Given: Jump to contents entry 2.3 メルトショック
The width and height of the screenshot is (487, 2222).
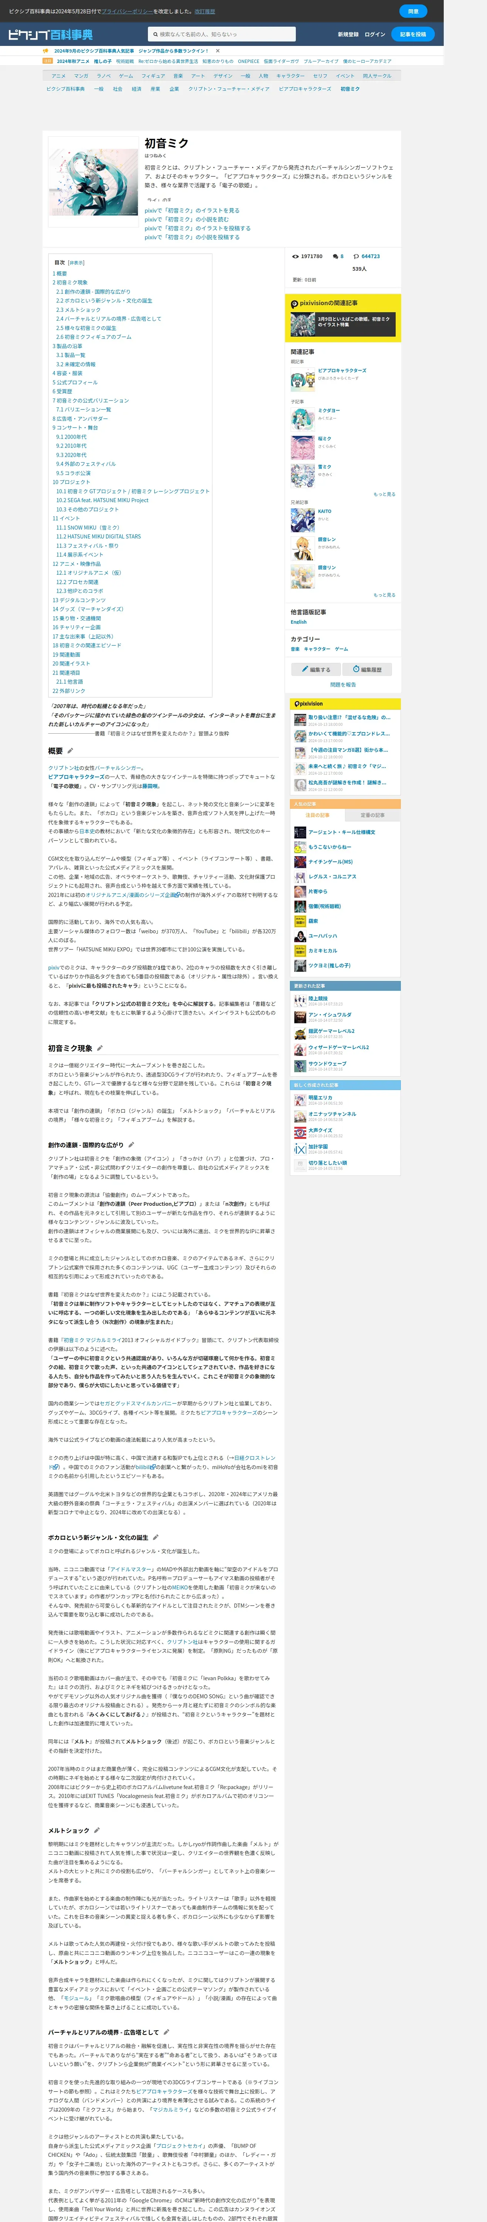Looking at the screenshot, I should click(78, 310).
